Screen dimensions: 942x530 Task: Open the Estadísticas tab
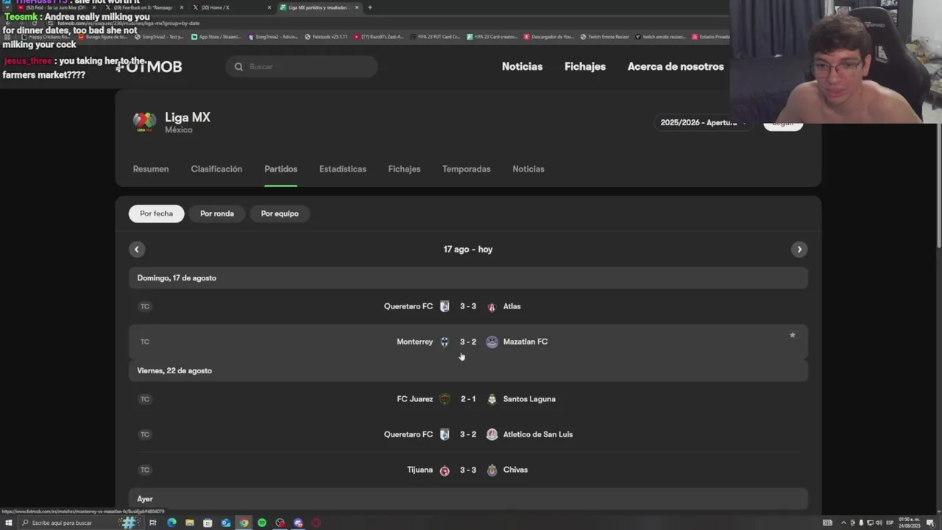pyautogui.click(x=343, y=169)
